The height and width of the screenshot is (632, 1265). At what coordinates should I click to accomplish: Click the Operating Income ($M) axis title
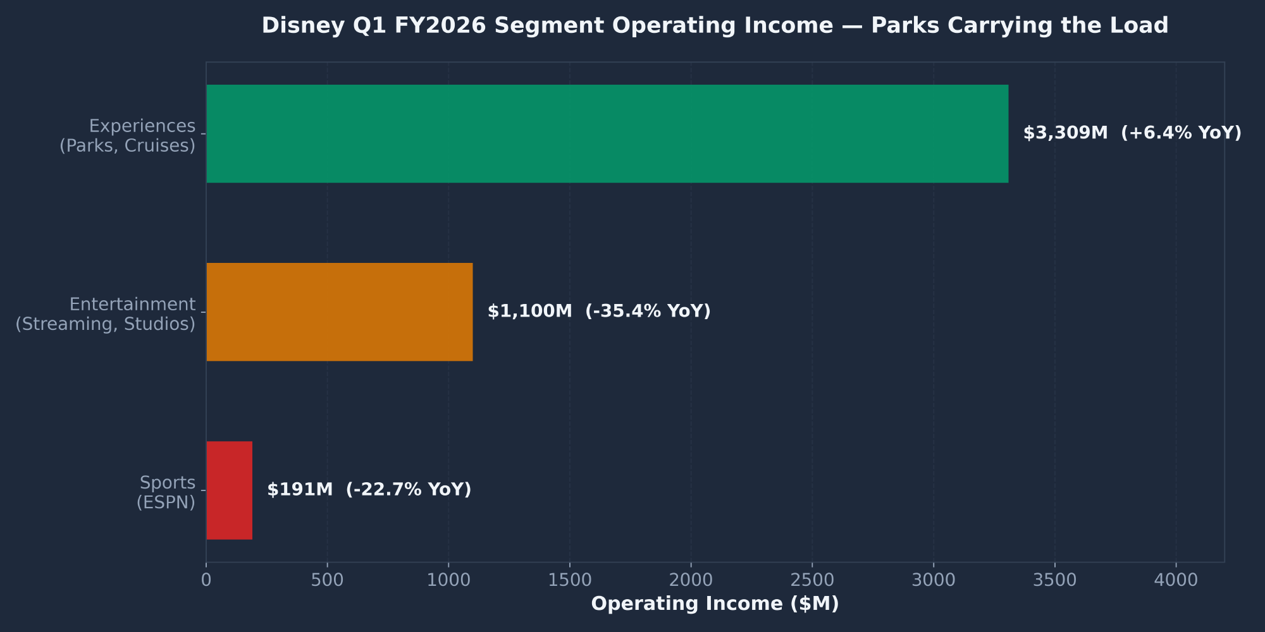pyautogui.click(x=715, y=604)
